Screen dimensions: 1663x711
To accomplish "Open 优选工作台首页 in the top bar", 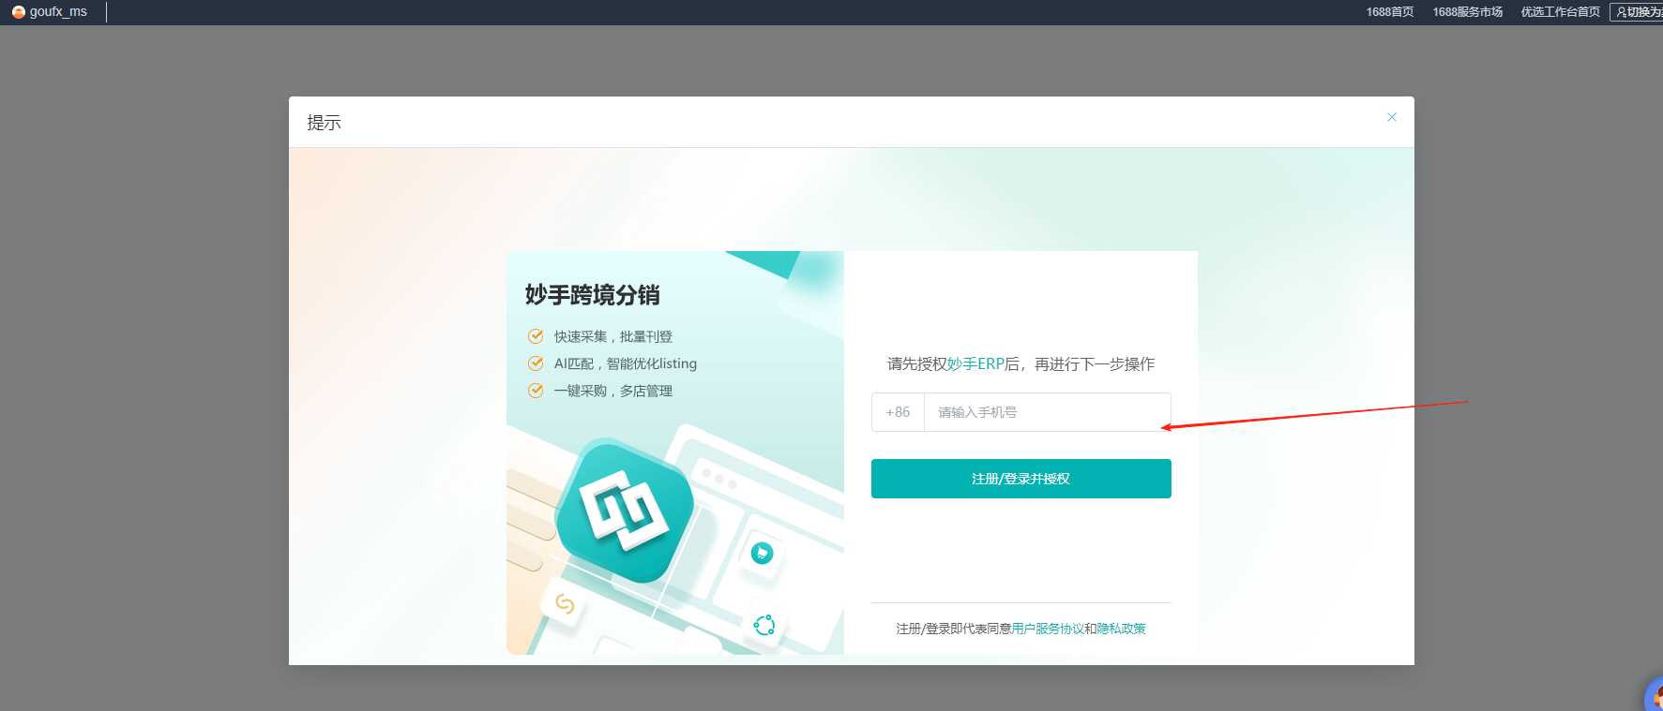I will (x=1561, y=12).
